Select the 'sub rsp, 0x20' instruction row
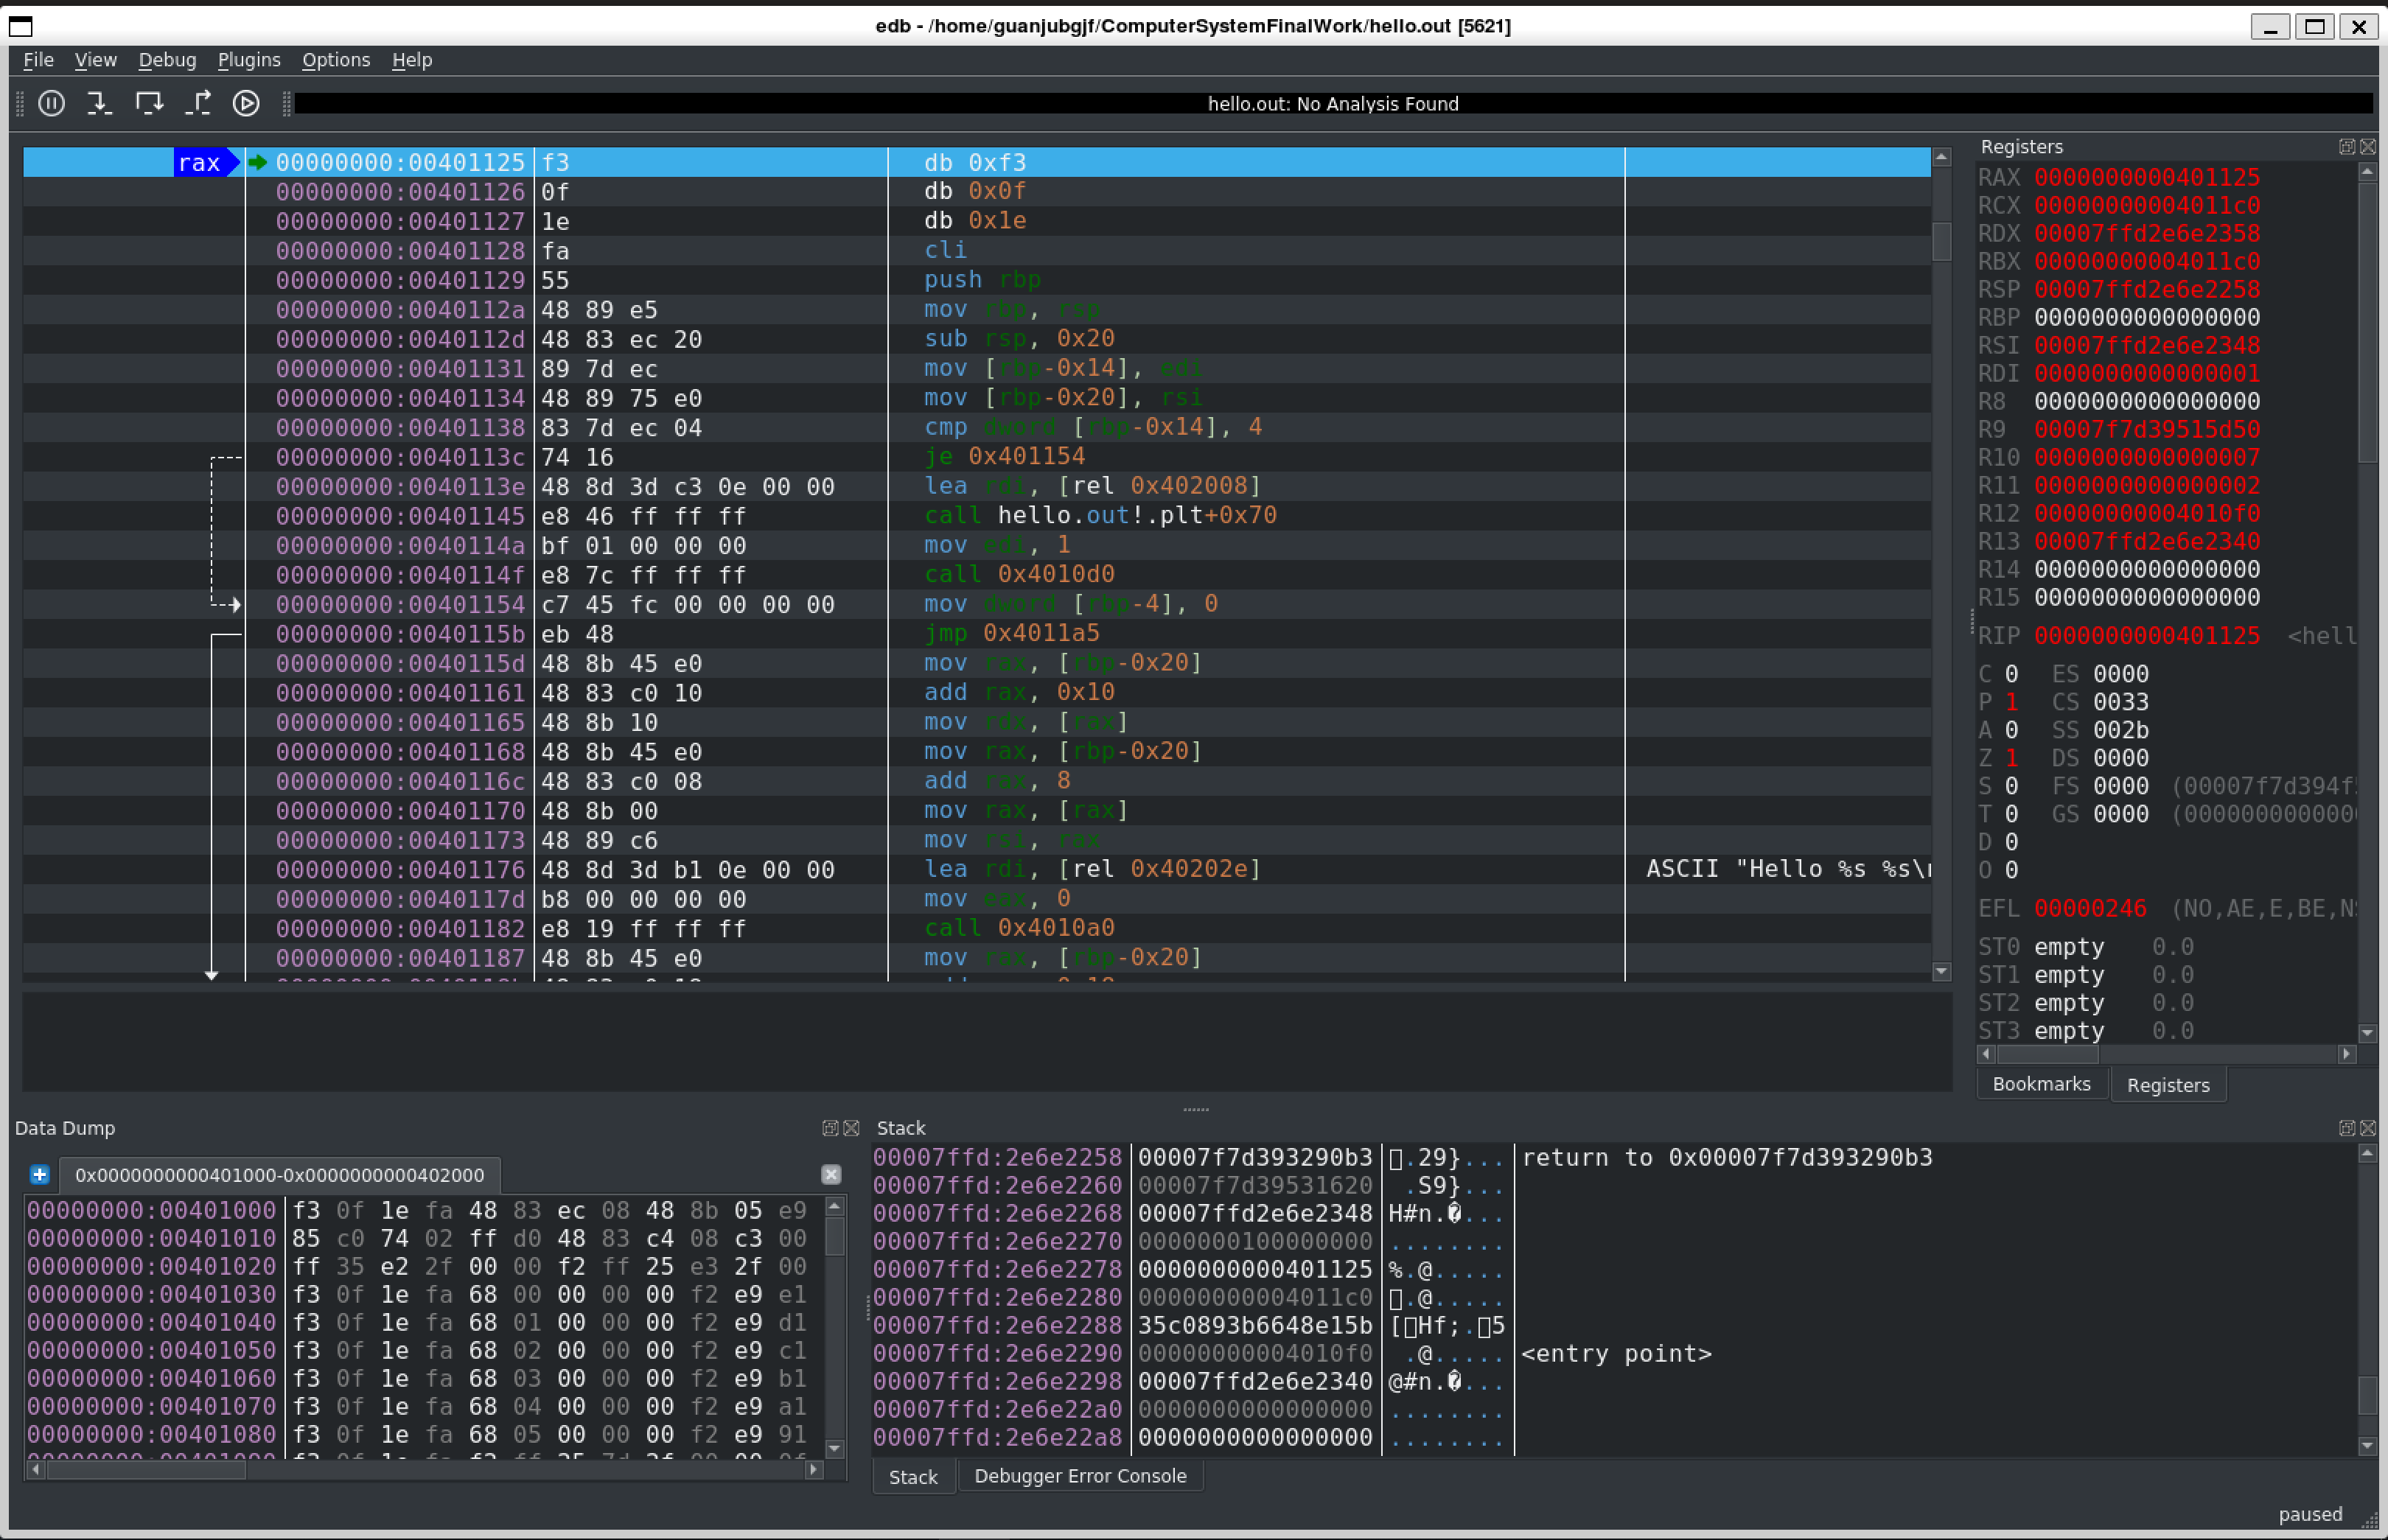This screenshot has height=1540, width=2388. [977, 339]
